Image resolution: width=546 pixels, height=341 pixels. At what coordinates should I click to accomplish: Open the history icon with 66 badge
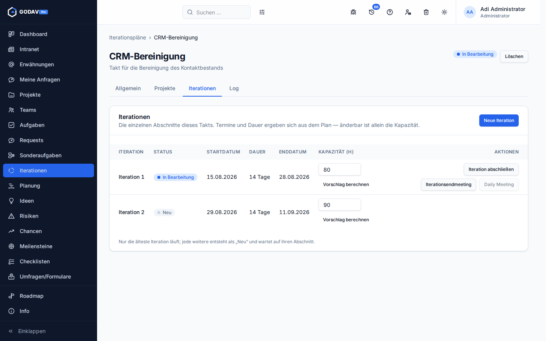pyautogui.click(x=372, y=12)
